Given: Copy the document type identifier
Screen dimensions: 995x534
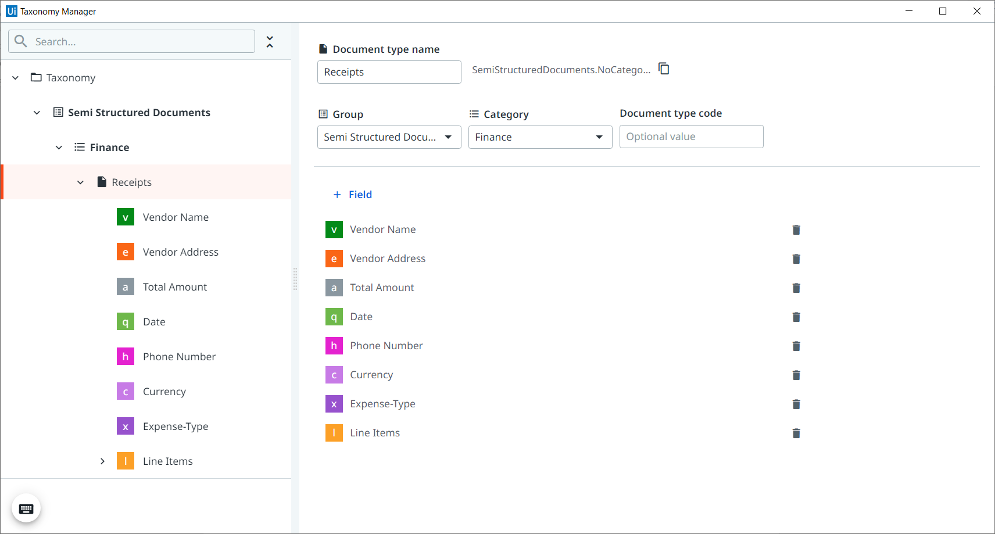Looking at the screenshot, I should (x=664, y=69).
